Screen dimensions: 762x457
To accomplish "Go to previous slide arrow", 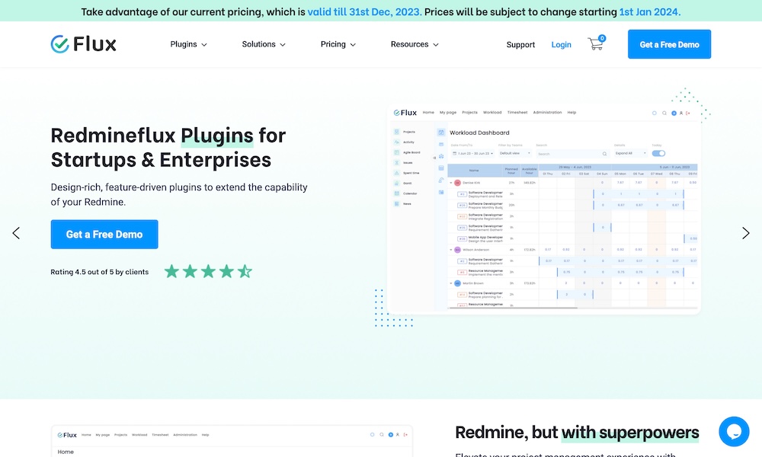I will (x=16, y=233).
